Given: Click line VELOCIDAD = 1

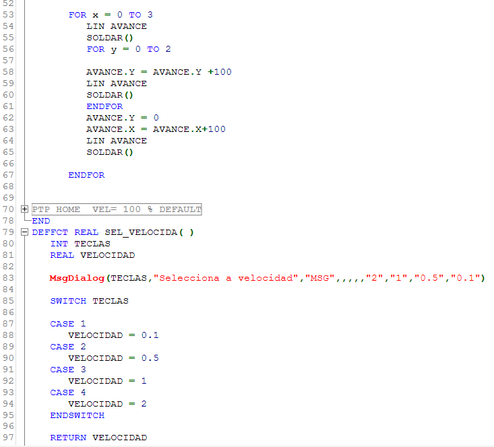Looking at the screenshot, I should click(x=107, y=381).
